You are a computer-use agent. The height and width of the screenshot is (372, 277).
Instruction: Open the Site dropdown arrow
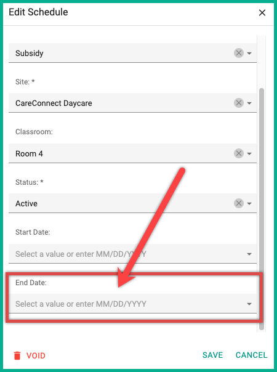(x=249, y=103)
